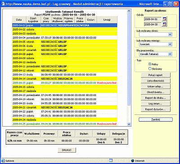This screenshot has height=164, width=180.
Task: Open Raport dyżurów...
Action: click(156, 109)
